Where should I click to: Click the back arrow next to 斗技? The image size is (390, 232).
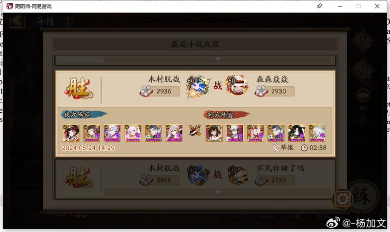coord(17,21)
